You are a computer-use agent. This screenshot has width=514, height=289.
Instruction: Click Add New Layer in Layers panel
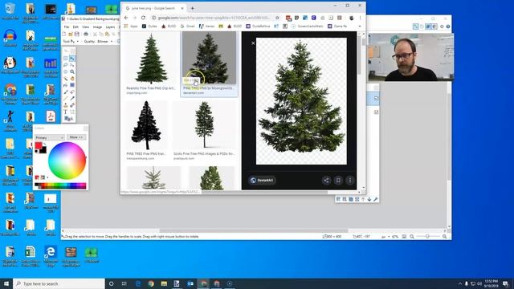[338, 199]
